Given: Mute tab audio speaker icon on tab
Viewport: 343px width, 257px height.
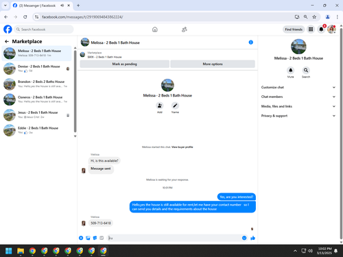Looking at the screenshot, I should click(x=62, y=5).
